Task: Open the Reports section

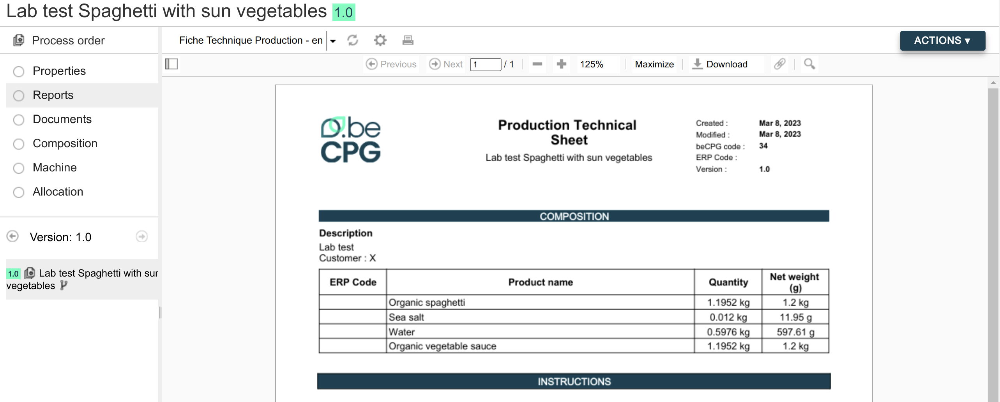Action: point(82,95)
